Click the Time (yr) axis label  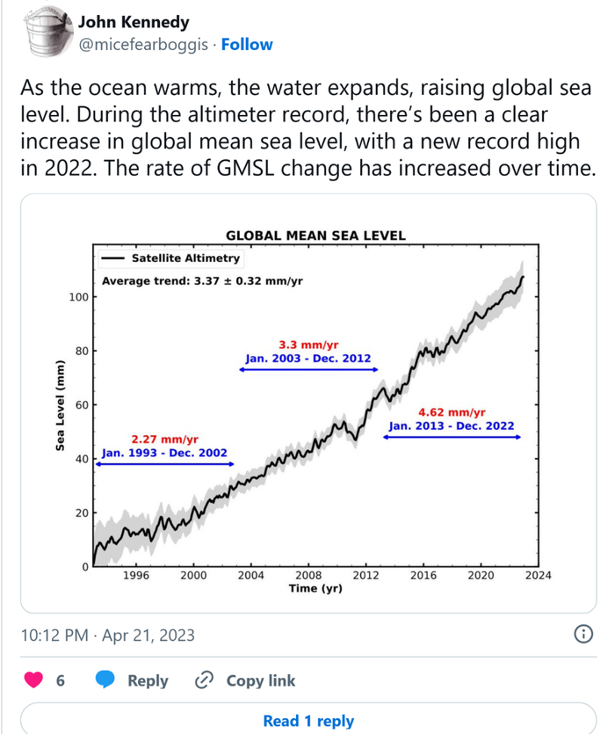pyautogui.click(x=315, y=588)
